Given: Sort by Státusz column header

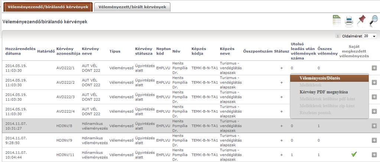Looking at the screenshot, I should coord(282,51).
